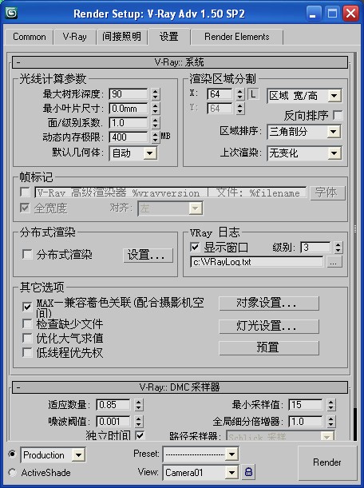This screenshot has height=488, width=364.
Task: Open the Production render mode dropdown
Action: [53, 455]
